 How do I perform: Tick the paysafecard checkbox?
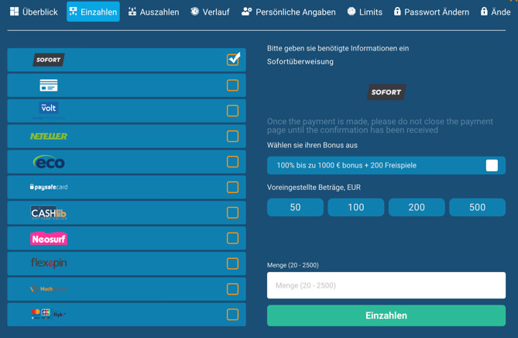(x=232, y=187)
